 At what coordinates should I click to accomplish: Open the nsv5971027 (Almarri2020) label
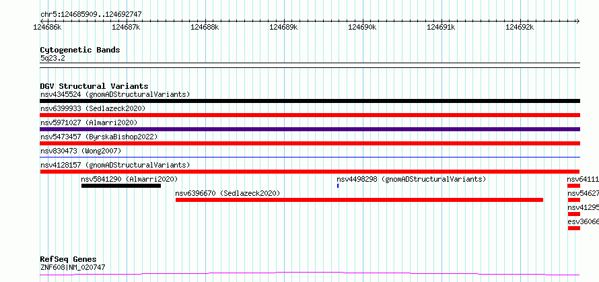(x=89, y=122)
